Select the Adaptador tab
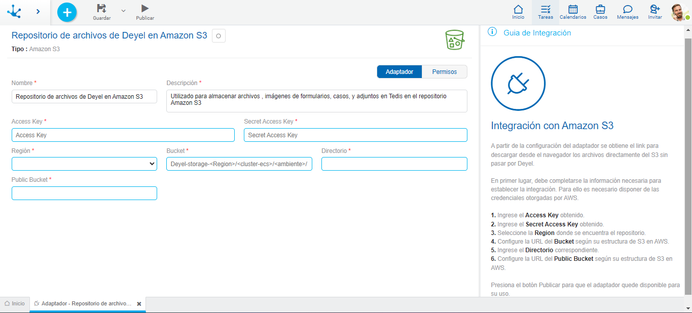This screenshot has height=313, width=692. click(x=399, y=72)
